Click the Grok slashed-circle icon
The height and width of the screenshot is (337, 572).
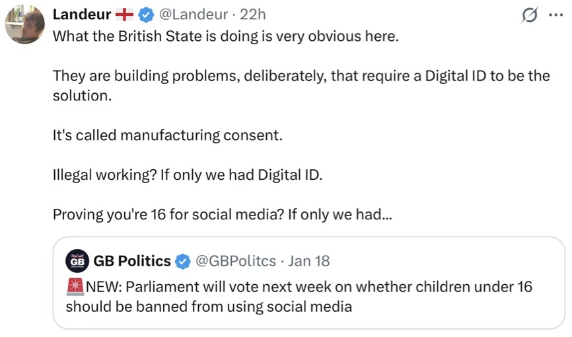tap(529, 15)
